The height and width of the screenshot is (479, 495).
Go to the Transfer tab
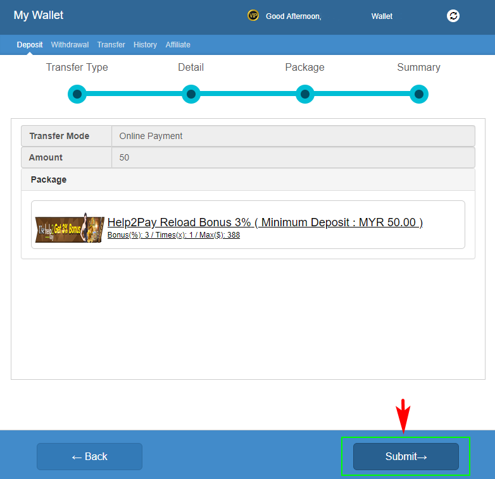[111, 45]
